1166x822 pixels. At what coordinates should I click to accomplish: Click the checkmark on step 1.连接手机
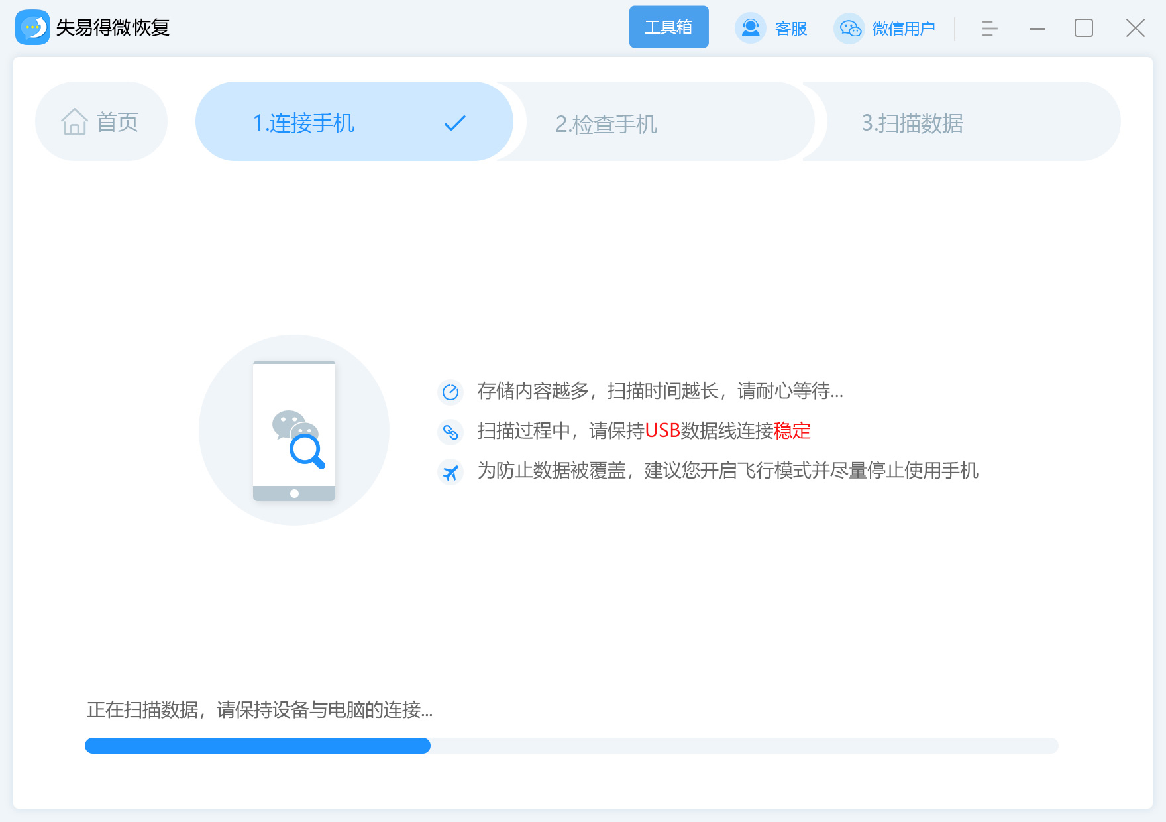tap(454, 122)
